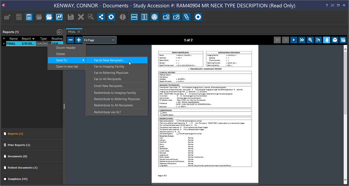The height and width of the screenshot is (186, 349).
Task: Close the FINAL document tab
Action: pos(79,32)
